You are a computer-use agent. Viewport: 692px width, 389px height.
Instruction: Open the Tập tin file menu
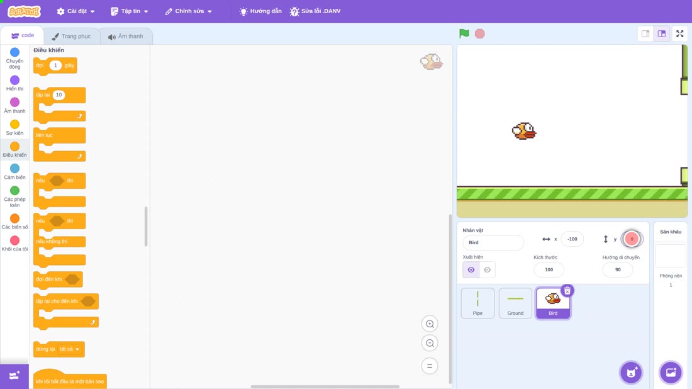coord(130,11)
